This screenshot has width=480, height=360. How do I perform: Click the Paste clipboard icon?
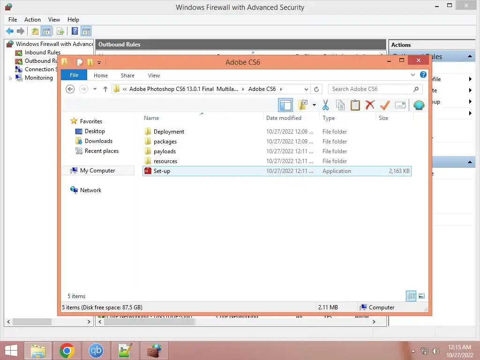(x=355, y=105)
